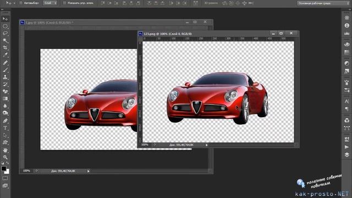Select the Crop tool
Viewport: 352px width, 198px height.
[5, 48]
